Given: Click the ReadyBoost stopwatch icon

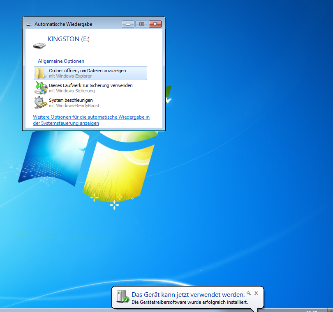Looking at the screenshot, I should (41, 103).
